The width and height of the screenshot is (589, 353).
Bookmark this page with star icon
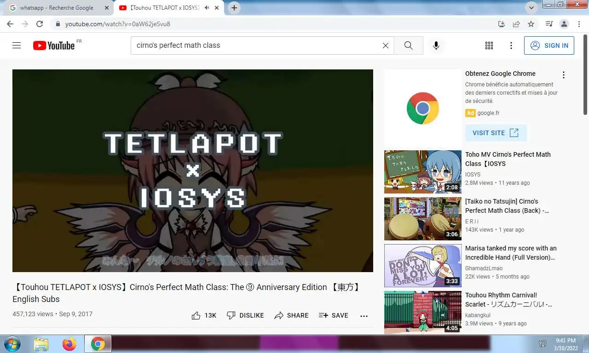coord(531,24)
